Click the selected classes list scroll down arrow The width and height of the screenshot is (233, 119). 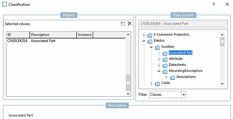(128, 94)
